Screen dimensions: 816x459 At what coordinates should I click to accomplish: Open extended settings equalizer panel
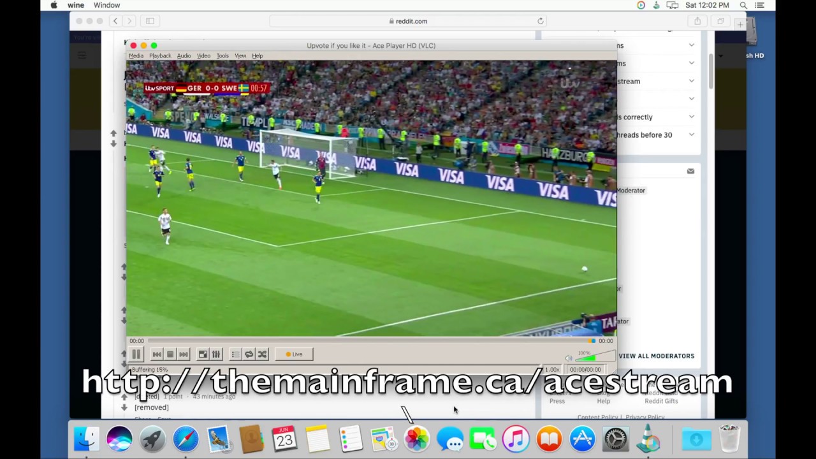click(216, 354)
